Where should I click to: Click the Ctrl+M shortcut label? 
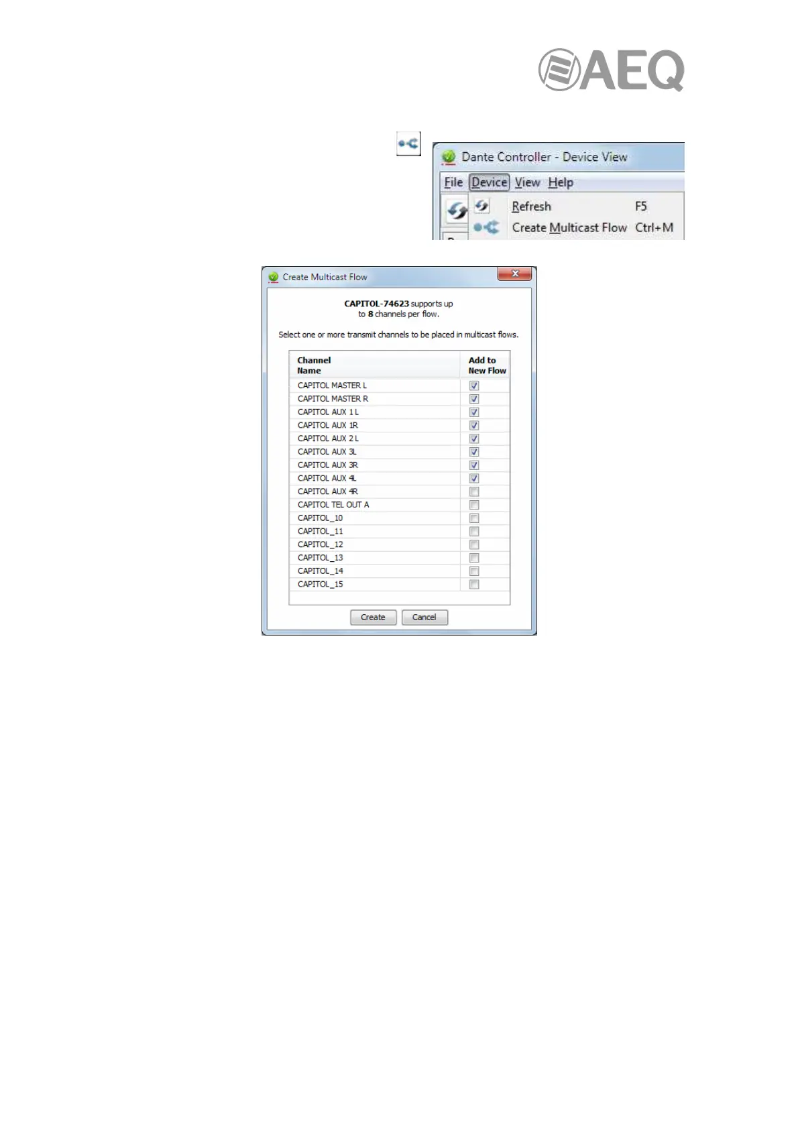tap(654, 228)
